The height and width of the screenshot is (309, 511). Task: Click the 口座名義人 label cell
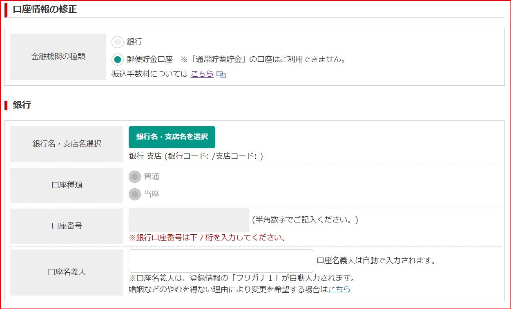pos(67,272)
